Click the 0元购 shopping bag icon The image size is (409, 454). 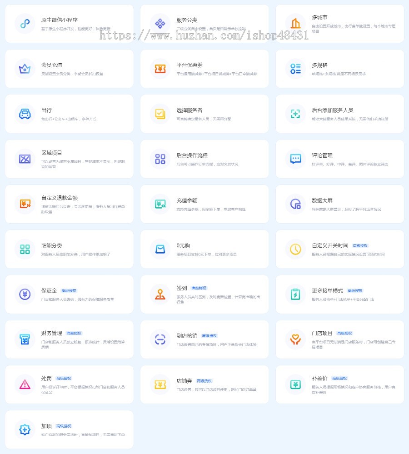160,249
